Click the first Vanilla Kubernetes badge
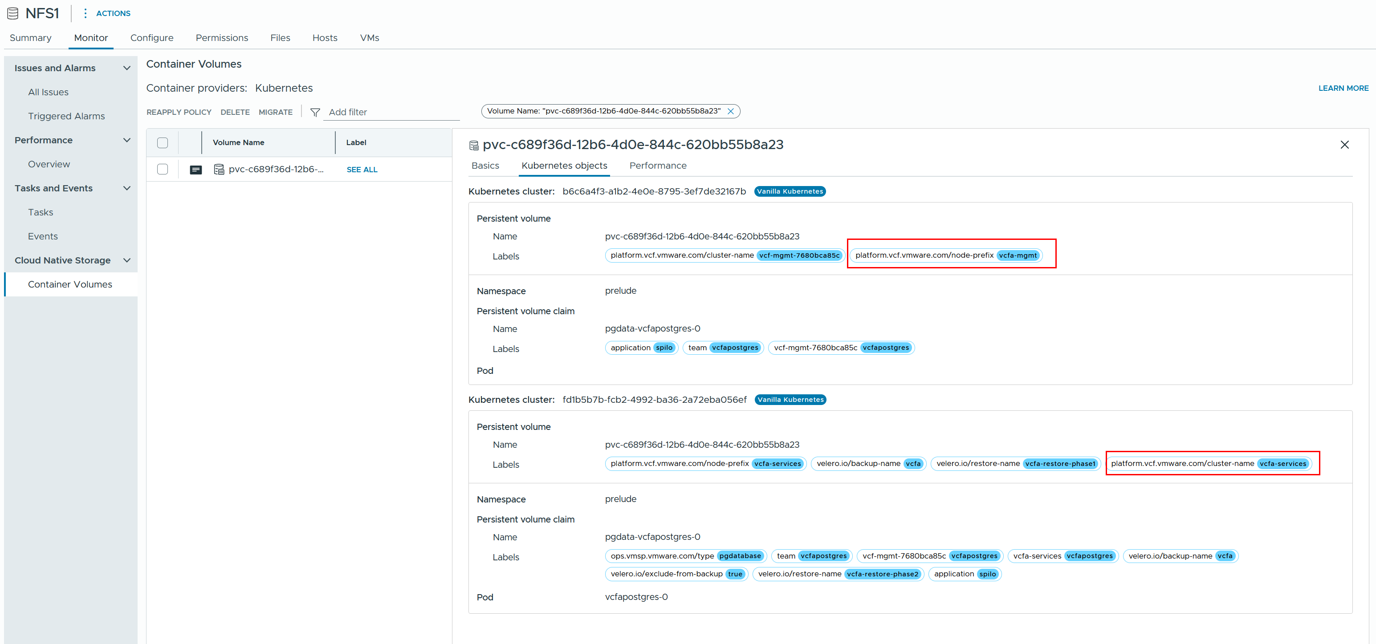1376x644 pixels. point(790,191)
